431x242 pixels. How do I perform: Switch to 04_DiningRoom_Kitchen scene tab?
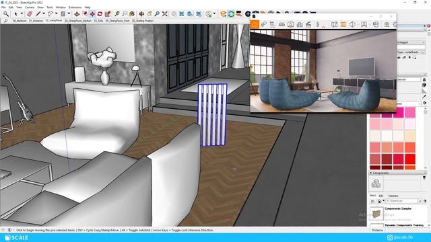click(x=77, y=21)
